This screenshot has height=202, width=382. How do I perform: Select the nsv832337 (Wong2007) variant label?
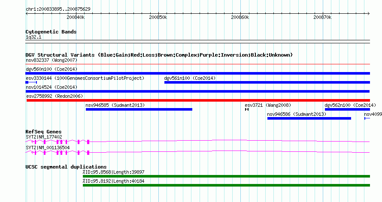coord(52,60)
